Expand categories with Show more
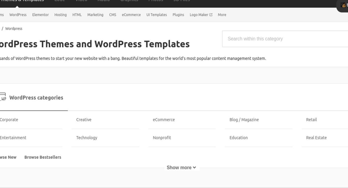The image size is (348, 188). pos(181,168)
